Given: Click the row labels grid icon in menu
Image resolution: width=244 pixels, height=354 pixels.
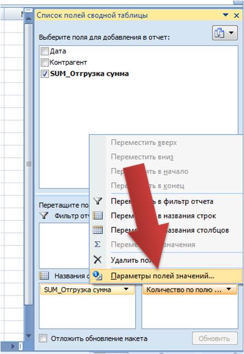Looking at the screenshot, I should click(98, 215).
